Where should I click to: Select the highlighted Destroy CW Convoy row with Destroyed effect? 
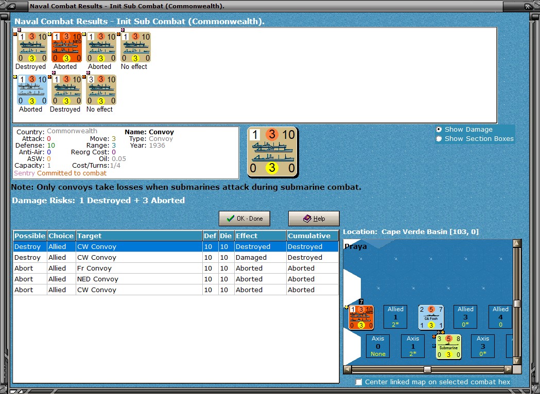pos(176,247)
